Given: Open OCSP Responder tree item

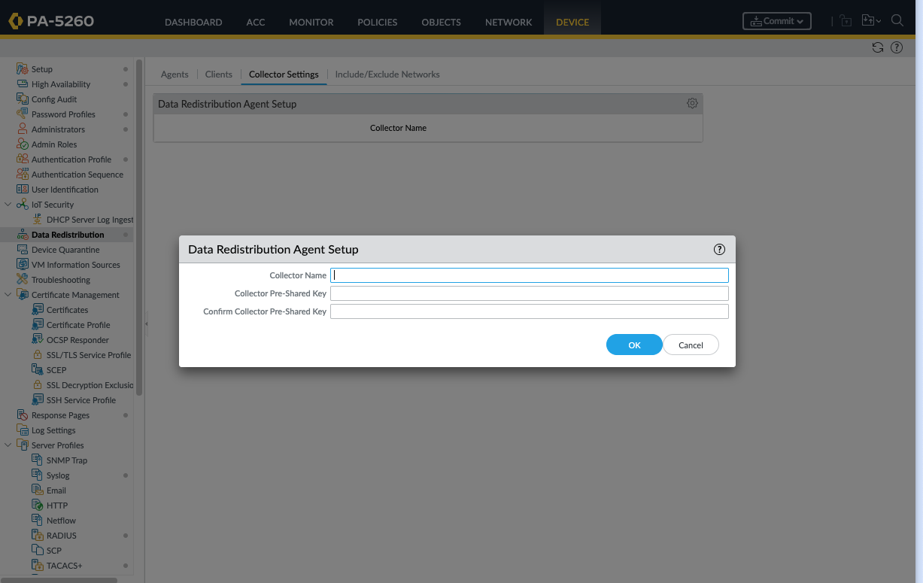Looking at the screenshot, I should (x=77, y=340).
